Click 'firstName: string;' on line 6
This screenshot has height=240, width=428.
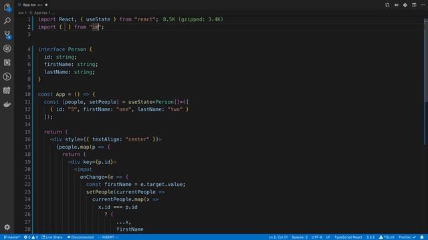(x=71, y=64)
